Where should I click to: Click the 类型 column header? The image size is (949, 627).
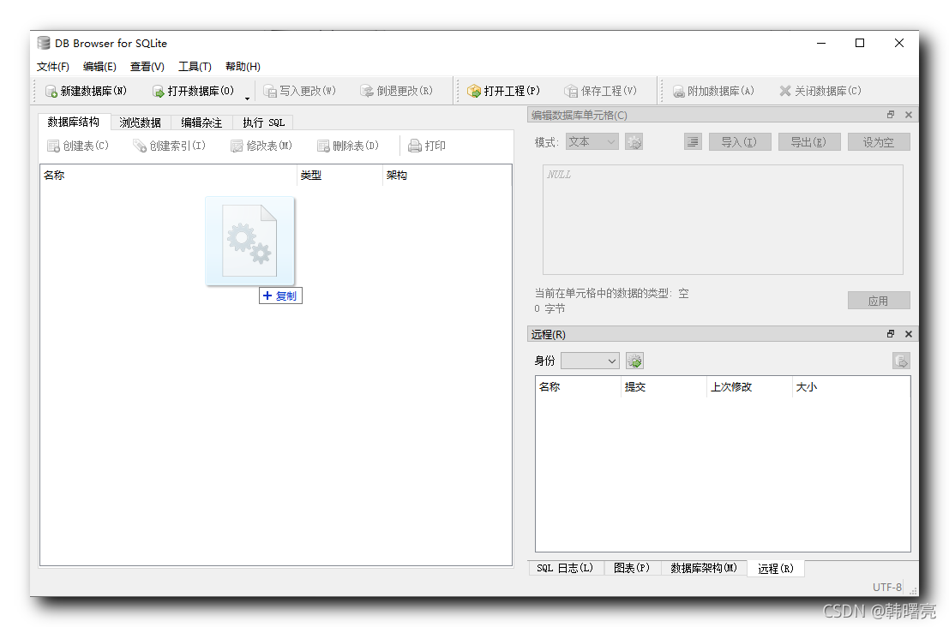pos(339,176)
